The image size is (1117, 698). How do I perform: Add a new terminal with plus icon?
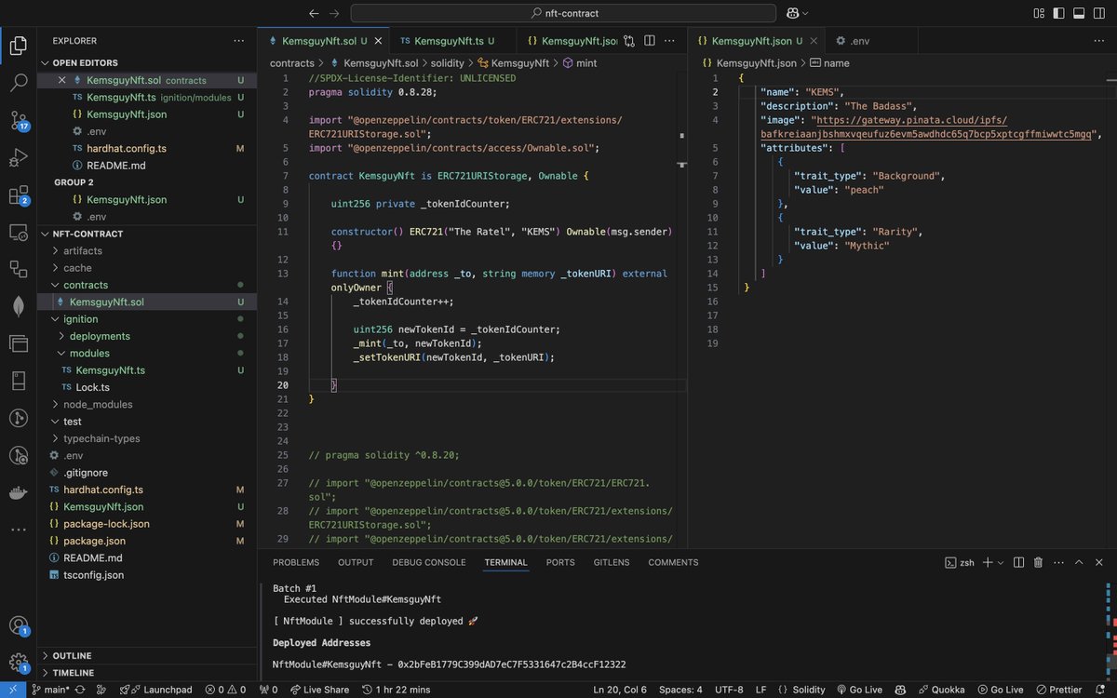(988, 562)
